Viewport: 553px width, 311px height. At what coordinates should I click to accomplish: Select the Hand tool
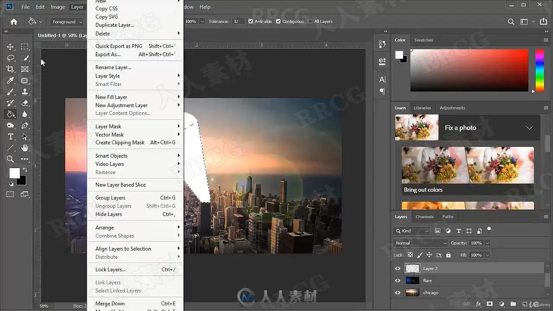tap(25, 148)
